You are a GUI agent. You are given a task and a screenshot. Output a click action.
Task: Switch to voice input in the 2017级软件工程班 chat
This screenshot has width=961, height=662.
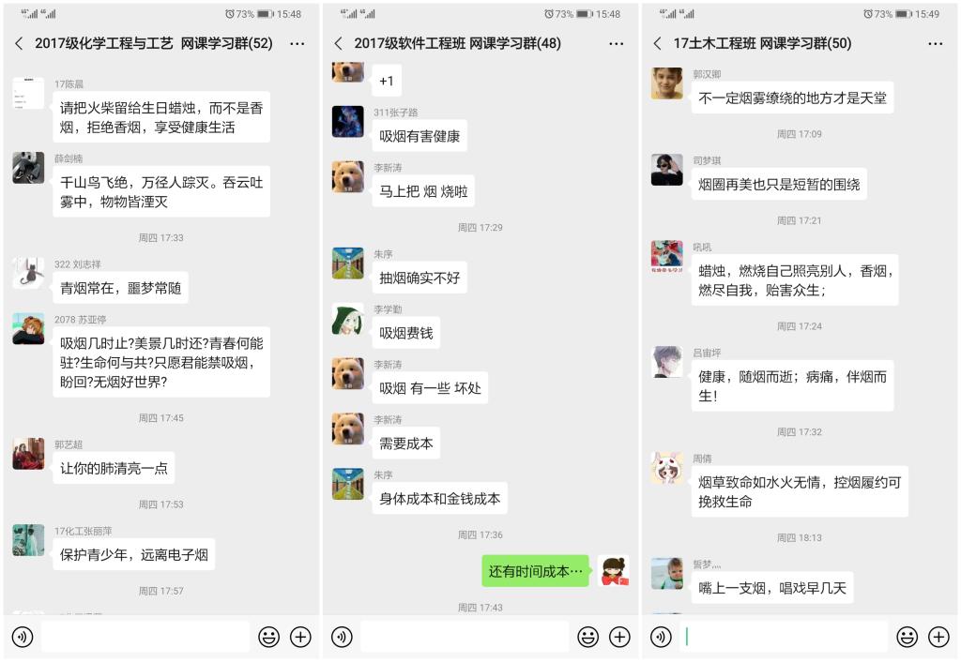[342, 637]
